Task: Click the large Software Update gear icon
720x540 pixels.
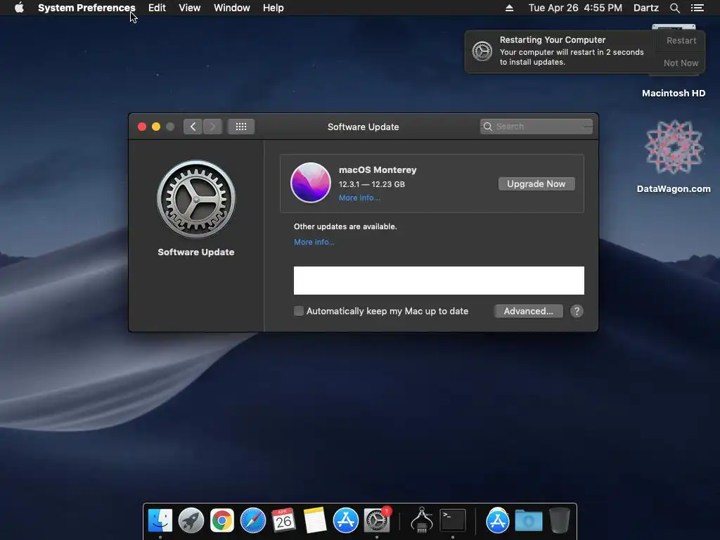Action: point(196,199)
